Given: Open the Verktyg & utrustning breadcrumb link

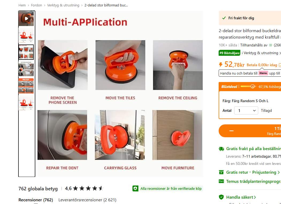Looking at the screenshot, I should click(63, 5).
